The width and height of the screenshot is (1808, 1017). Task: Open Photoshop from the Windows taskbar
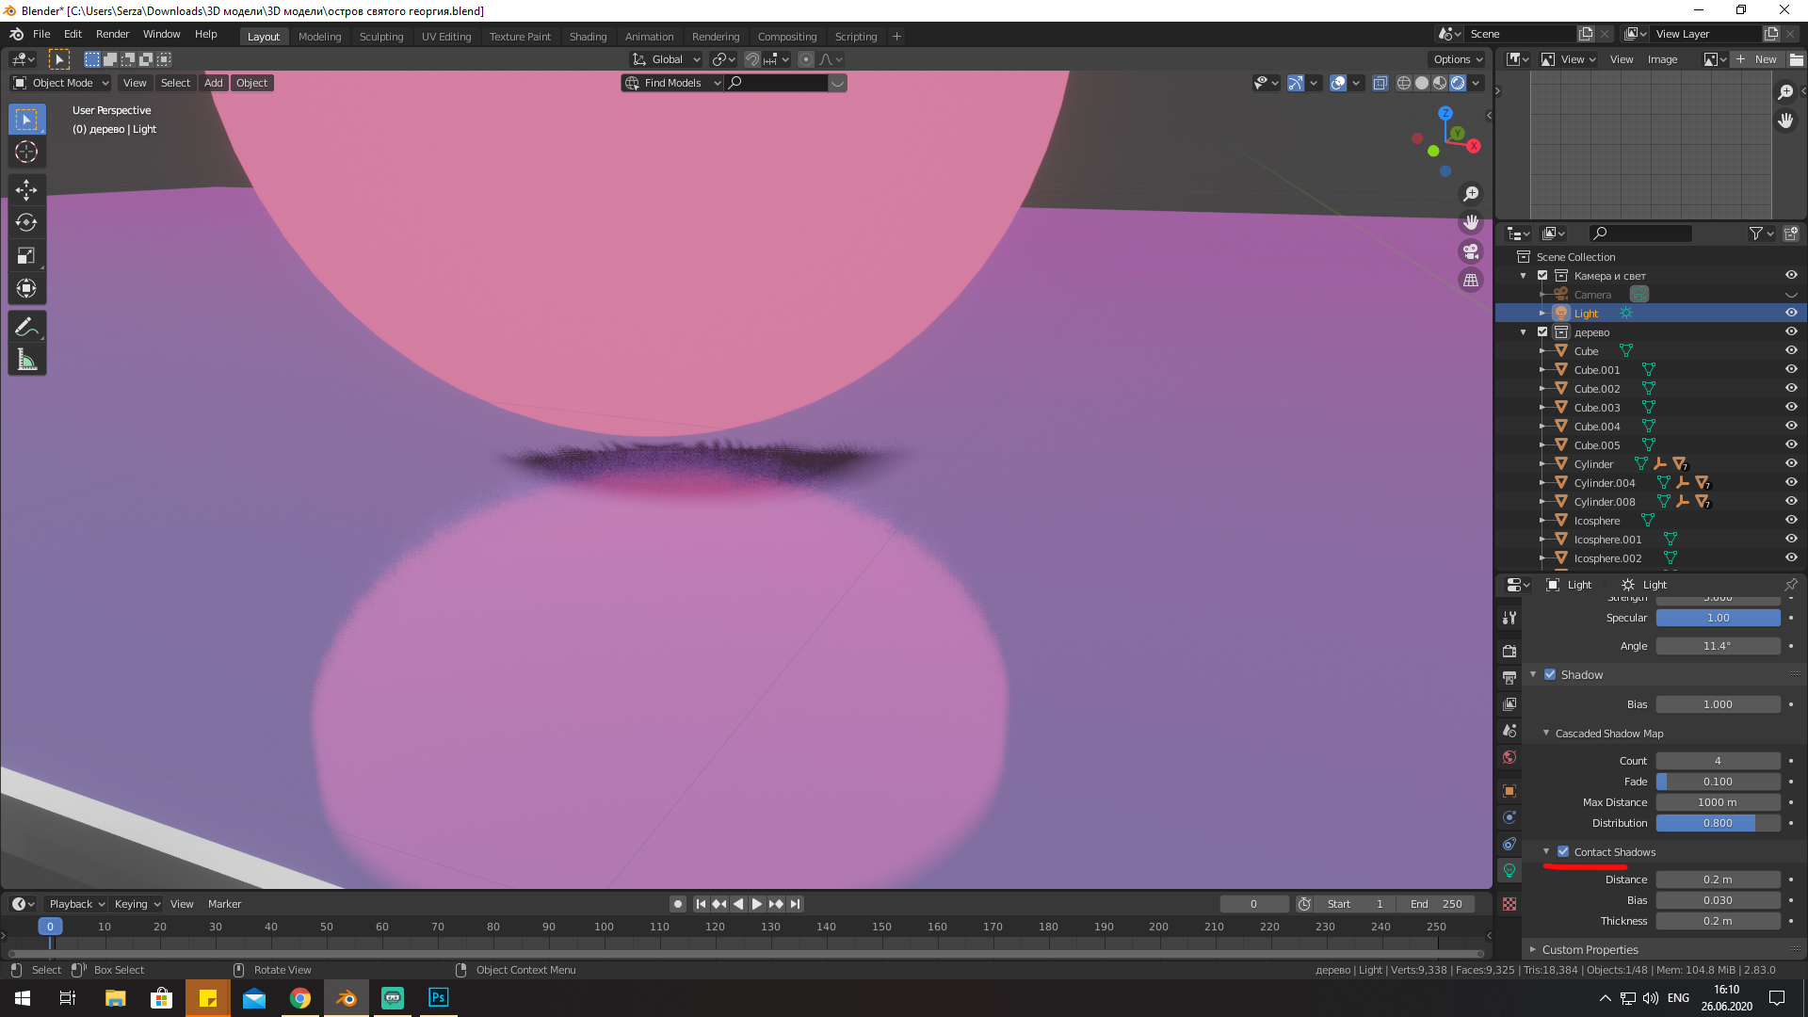click(x=439, y=998)
